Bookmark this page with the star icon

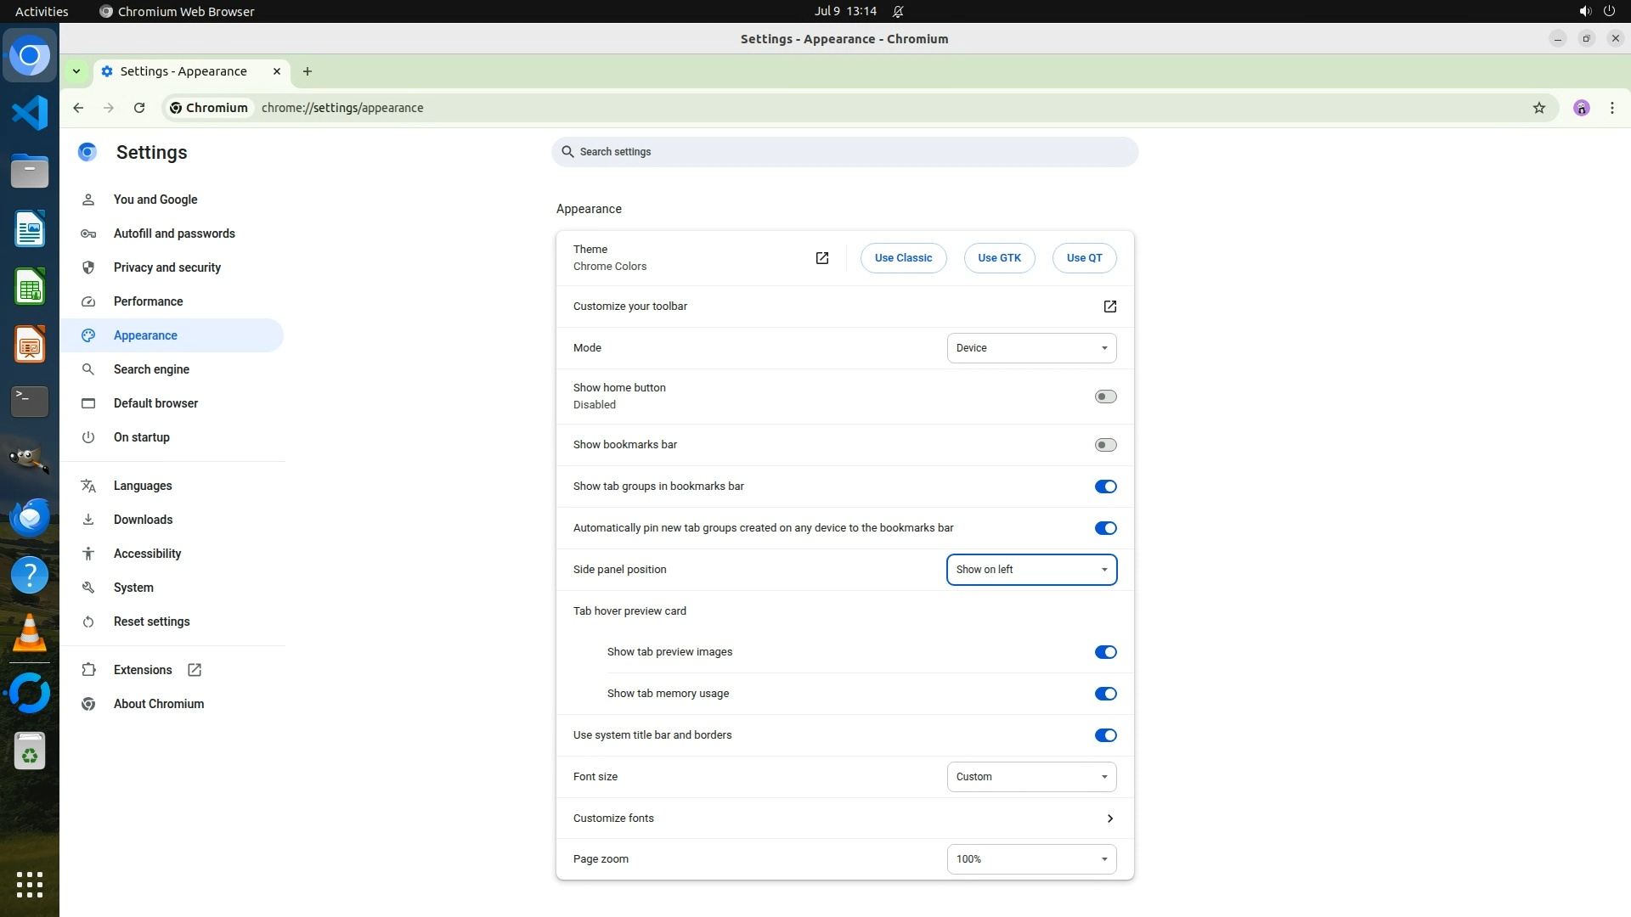[x=1538, y=108]
